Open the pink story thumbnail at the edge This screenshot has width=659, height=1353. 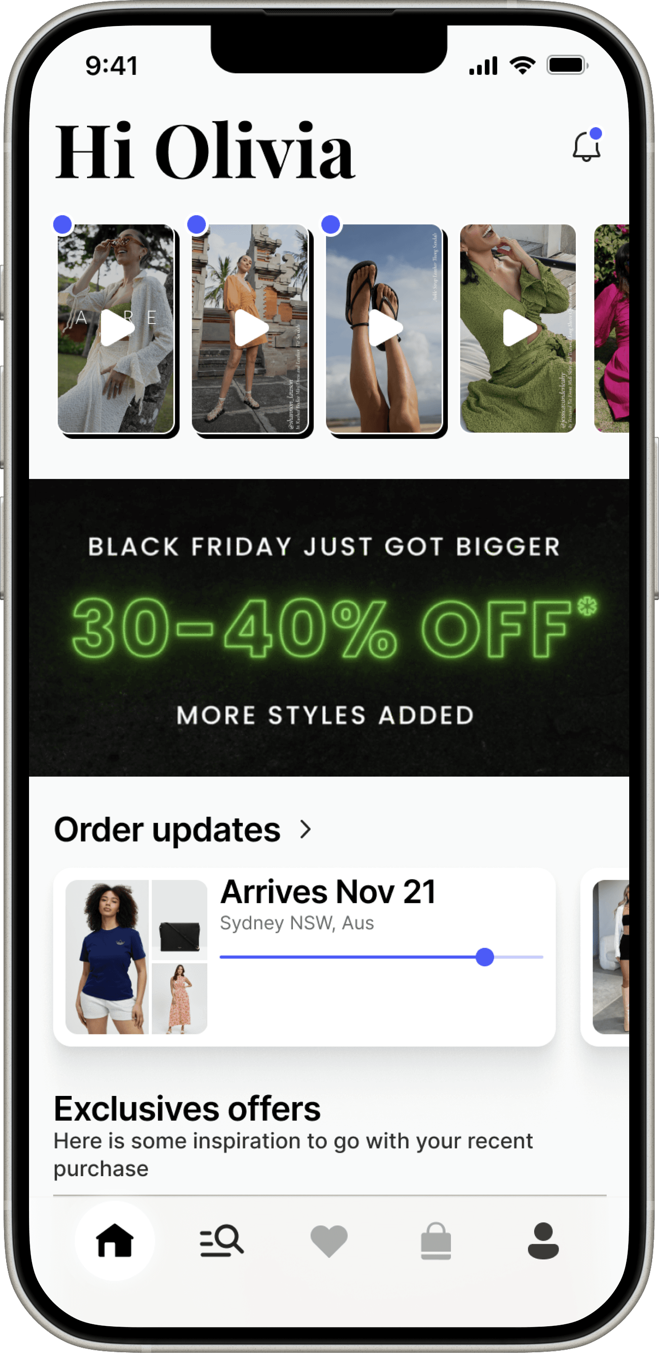(x=611, y=328)
